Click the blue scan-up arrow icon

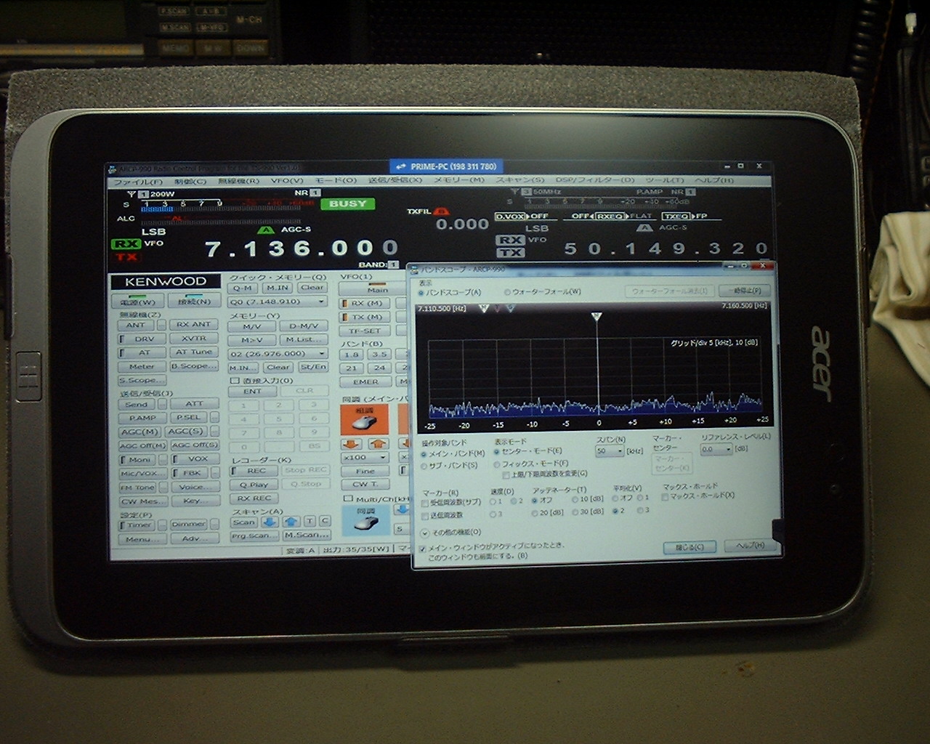click(291, 522)
